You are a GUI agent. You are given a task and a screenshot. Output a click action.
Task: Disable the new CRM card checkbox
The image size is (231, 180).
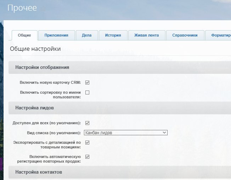(x=87, y=82)
